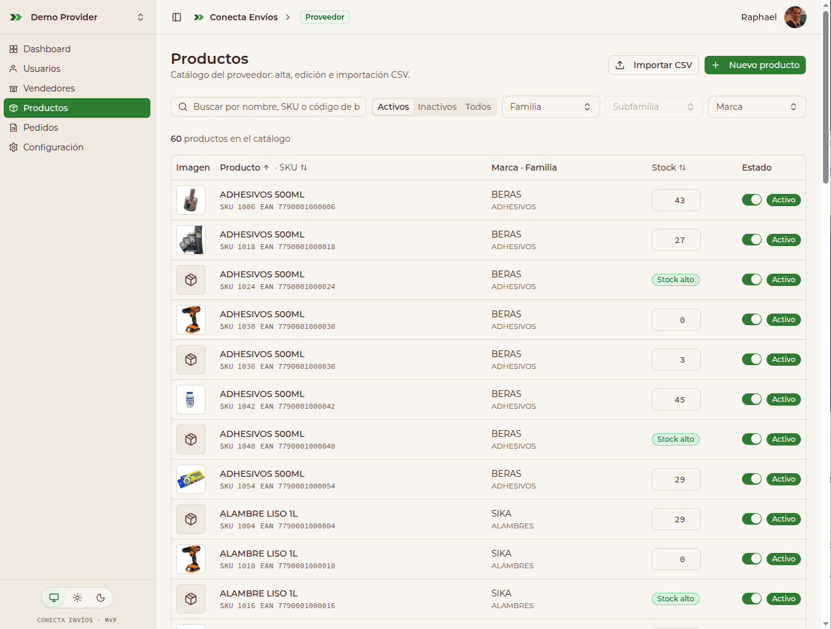831x629 pixels.
Task: Click product name of SKU 1054
Action: point(262,474)
